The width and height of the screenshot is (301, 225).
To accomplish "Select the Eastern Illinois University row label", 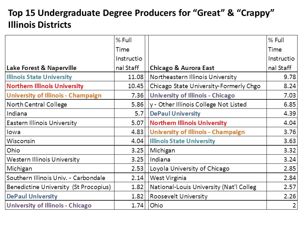I will pyautogui.click(x=41, y=123).
